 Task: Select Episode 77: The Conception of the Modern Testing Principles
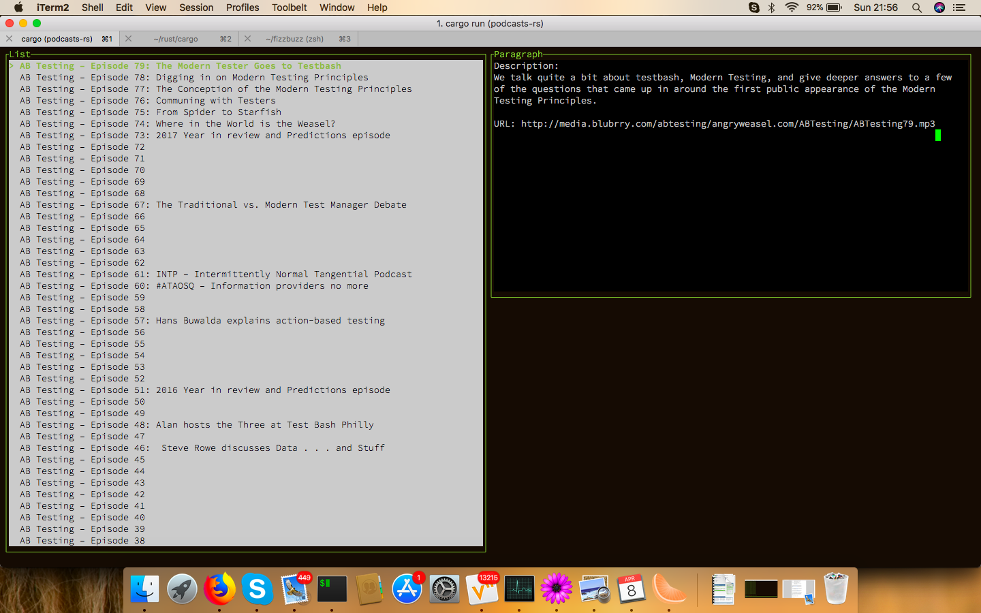[x=245, y=89]
